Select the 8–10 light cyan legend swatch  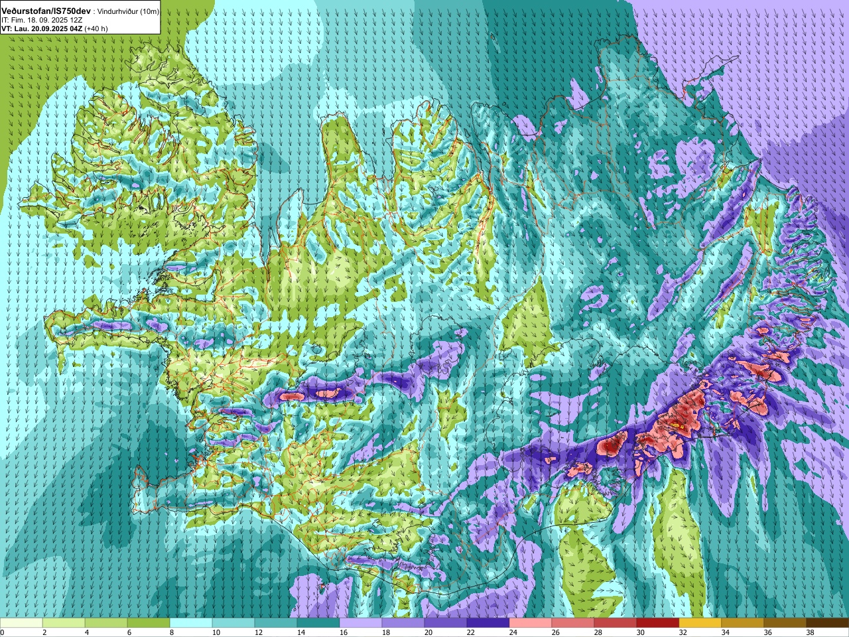191,623
